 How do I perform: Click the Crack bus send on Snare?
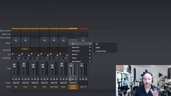click(x=25, y=49)
